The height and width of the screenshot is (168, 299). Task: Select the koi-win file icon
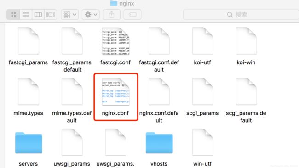246,41
